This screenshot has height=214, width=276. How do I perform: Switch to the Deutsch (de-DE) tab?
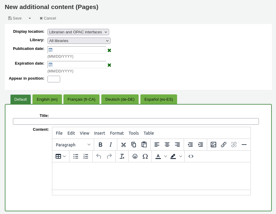coord(120,99)
